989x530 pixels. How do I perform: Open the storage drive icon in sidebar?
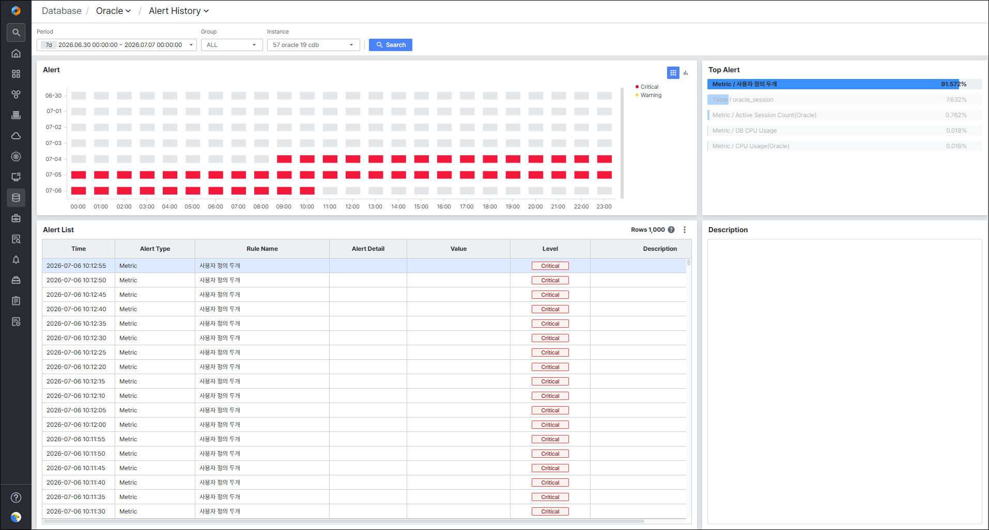(x=16, y=280)
